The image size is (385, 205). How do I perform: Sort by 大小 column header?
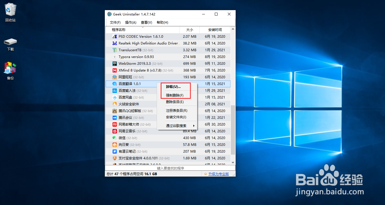tap(189, 30)
